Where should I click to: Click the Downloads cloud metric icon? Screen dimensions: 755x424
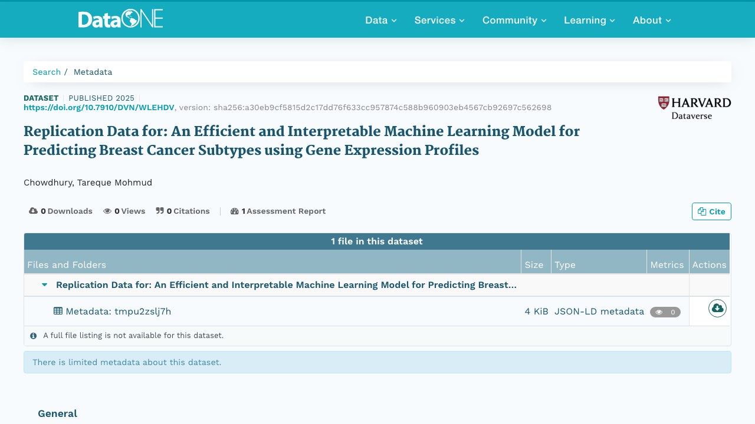click(33, 211)
